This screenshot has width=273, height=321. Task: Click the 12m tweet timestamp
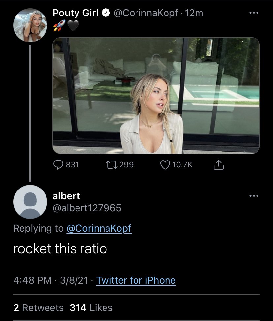pyautogui.click(x=194, y=13)
